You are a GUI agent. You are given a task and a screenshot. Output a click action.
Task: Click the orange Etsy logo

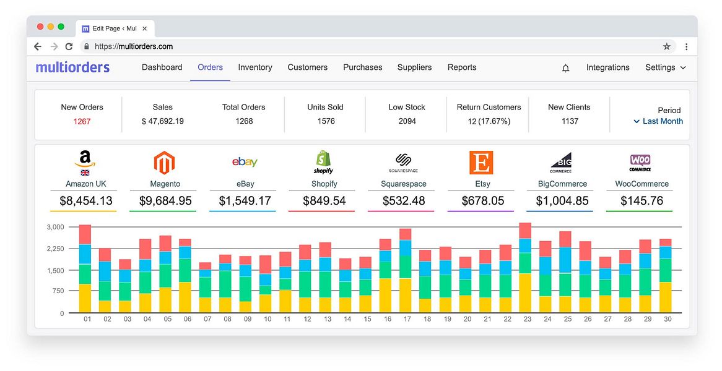pos(481,163)
